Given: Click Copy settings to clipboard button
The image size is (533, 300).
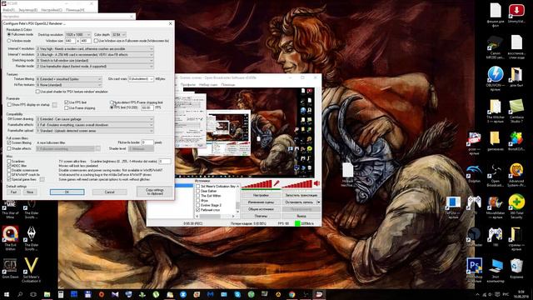Looking at the screenshot, I should [x=154, y=192].
